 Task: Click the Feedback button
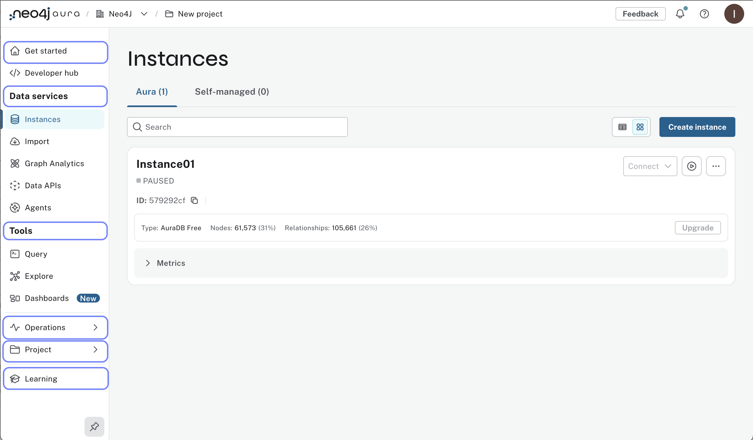coord(640,14)
